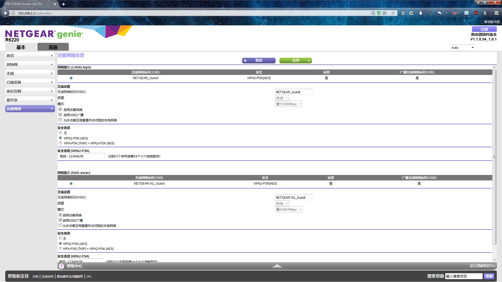This screenshot has height=282, width=502.
Task: Toggle 2.4GHz 启用SSID广播 checkbox
Action: 60,115
